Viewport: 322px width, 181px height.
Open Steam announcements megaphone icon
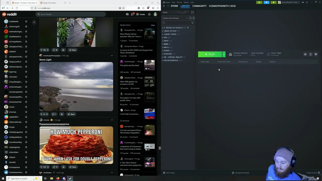(266, 2)
